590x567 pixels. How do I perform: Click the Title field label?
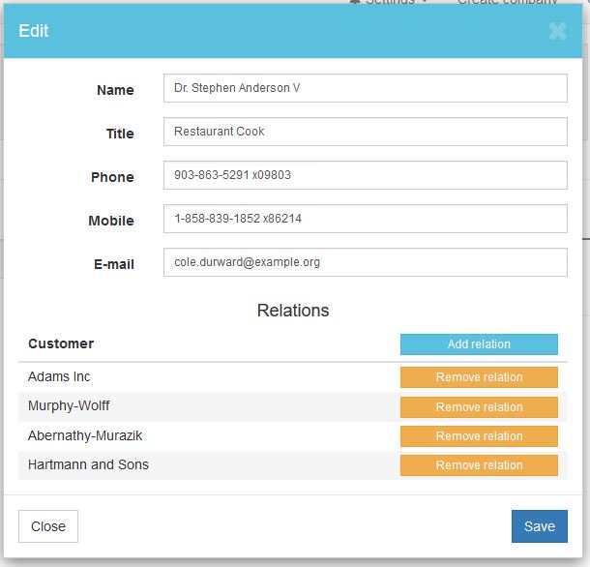[120, 134]
